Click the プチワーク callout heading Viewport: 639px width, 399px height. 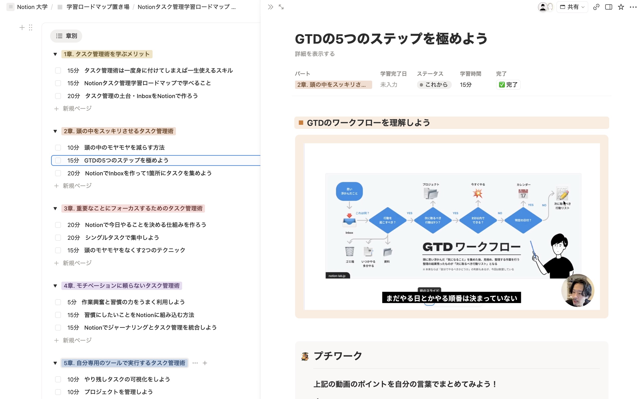pyautogui.click(x=337, y=356)
